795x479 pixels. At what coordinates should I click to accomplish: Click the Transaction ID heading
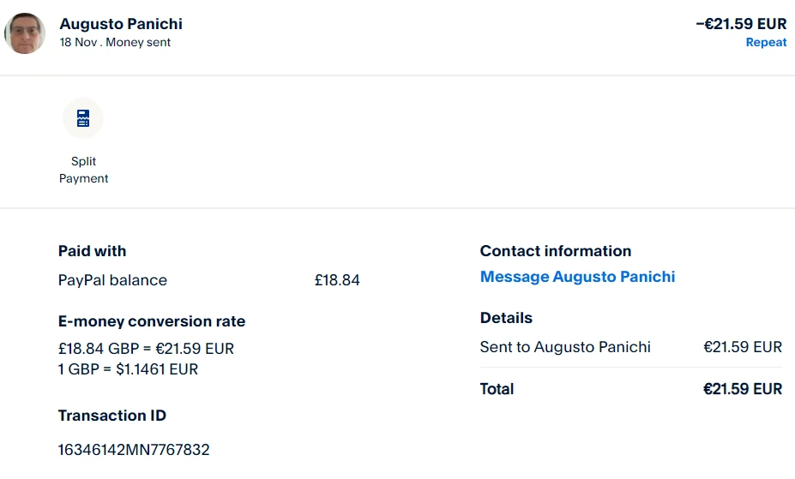tap(112, 416)
